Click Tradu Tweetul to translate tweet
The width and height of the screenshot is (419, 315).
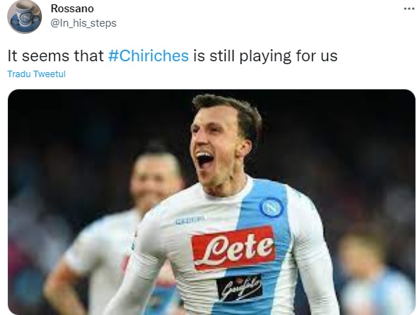point(36,74)
